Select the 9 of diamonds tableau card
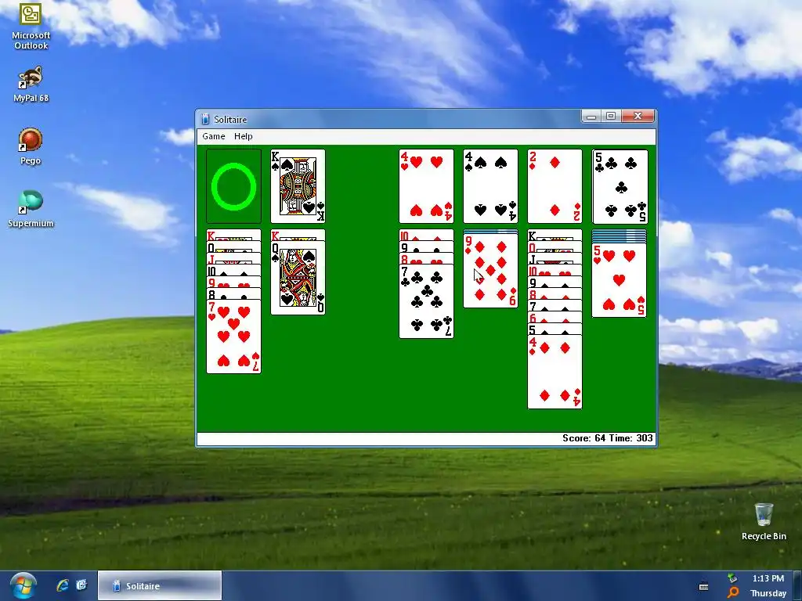This screenshot has width=802, height=601. pyautogui.click(x=490, y=271)
